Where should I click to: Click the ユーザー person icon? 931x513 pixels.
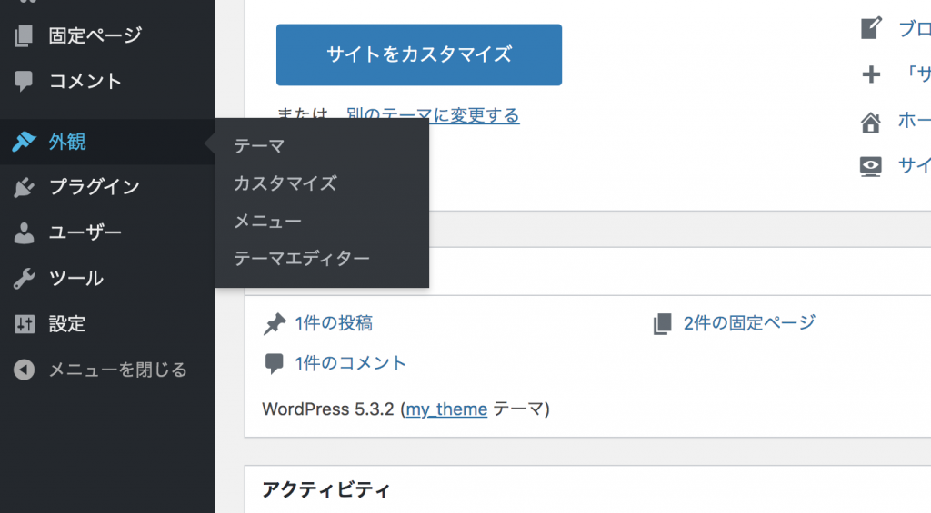(x=24, y=233)
